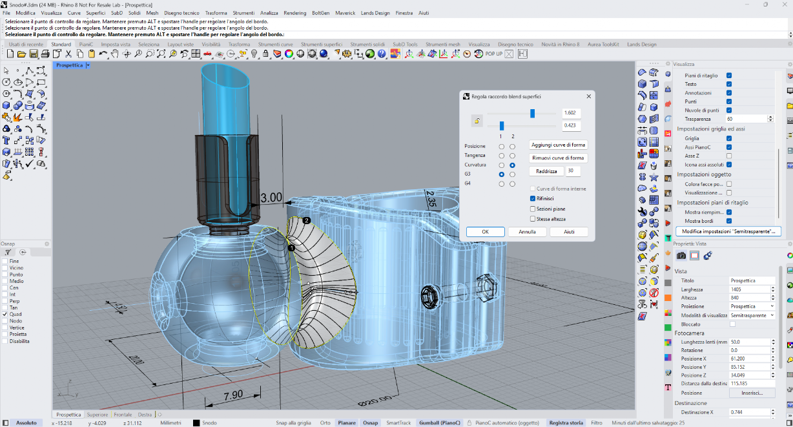Click the Aggiungi curve di forma button

pos(559,145)
